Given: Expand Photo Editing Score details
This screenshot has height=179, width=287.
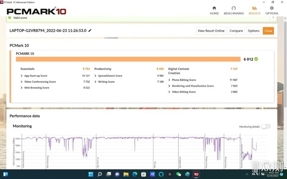Looking at the screenshot, I should point(169,80).
